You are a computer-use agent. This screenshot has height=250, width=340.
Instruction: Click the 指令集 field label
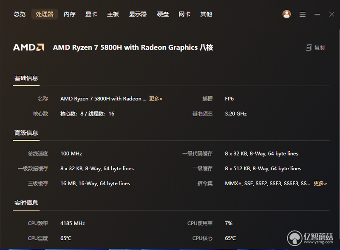click(x=205, y=183)
